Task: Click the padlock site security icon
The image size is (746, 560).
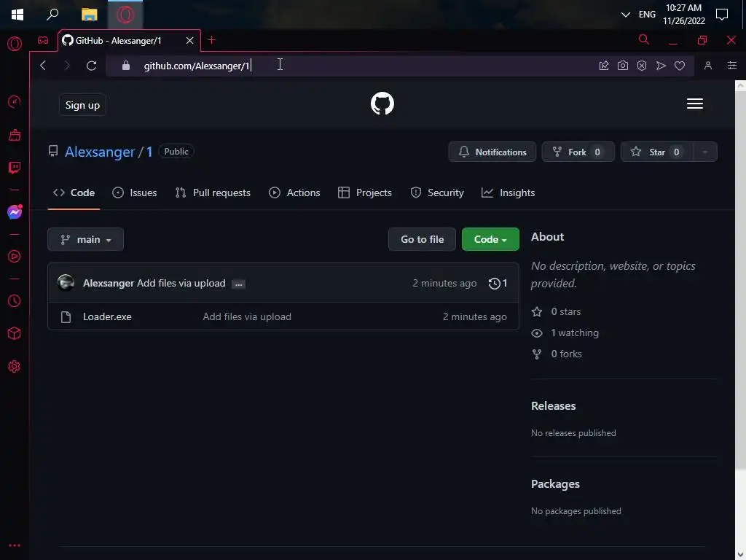Action: (125, 65)
